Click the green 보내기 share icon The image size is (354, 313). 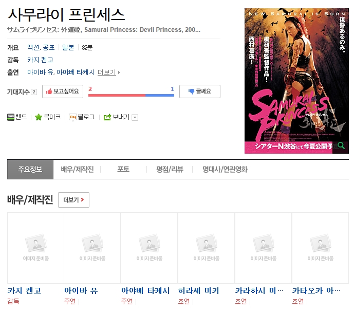107,117
